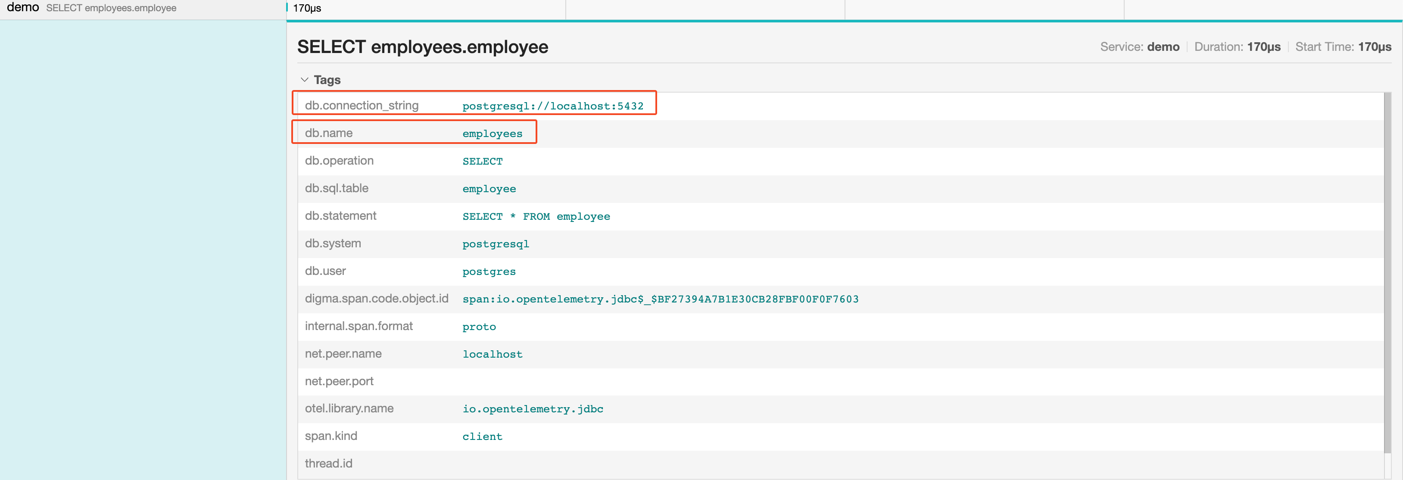Click the db.sql.table value employee
This screenshot has width=1403, height=480.
(489, 189)
